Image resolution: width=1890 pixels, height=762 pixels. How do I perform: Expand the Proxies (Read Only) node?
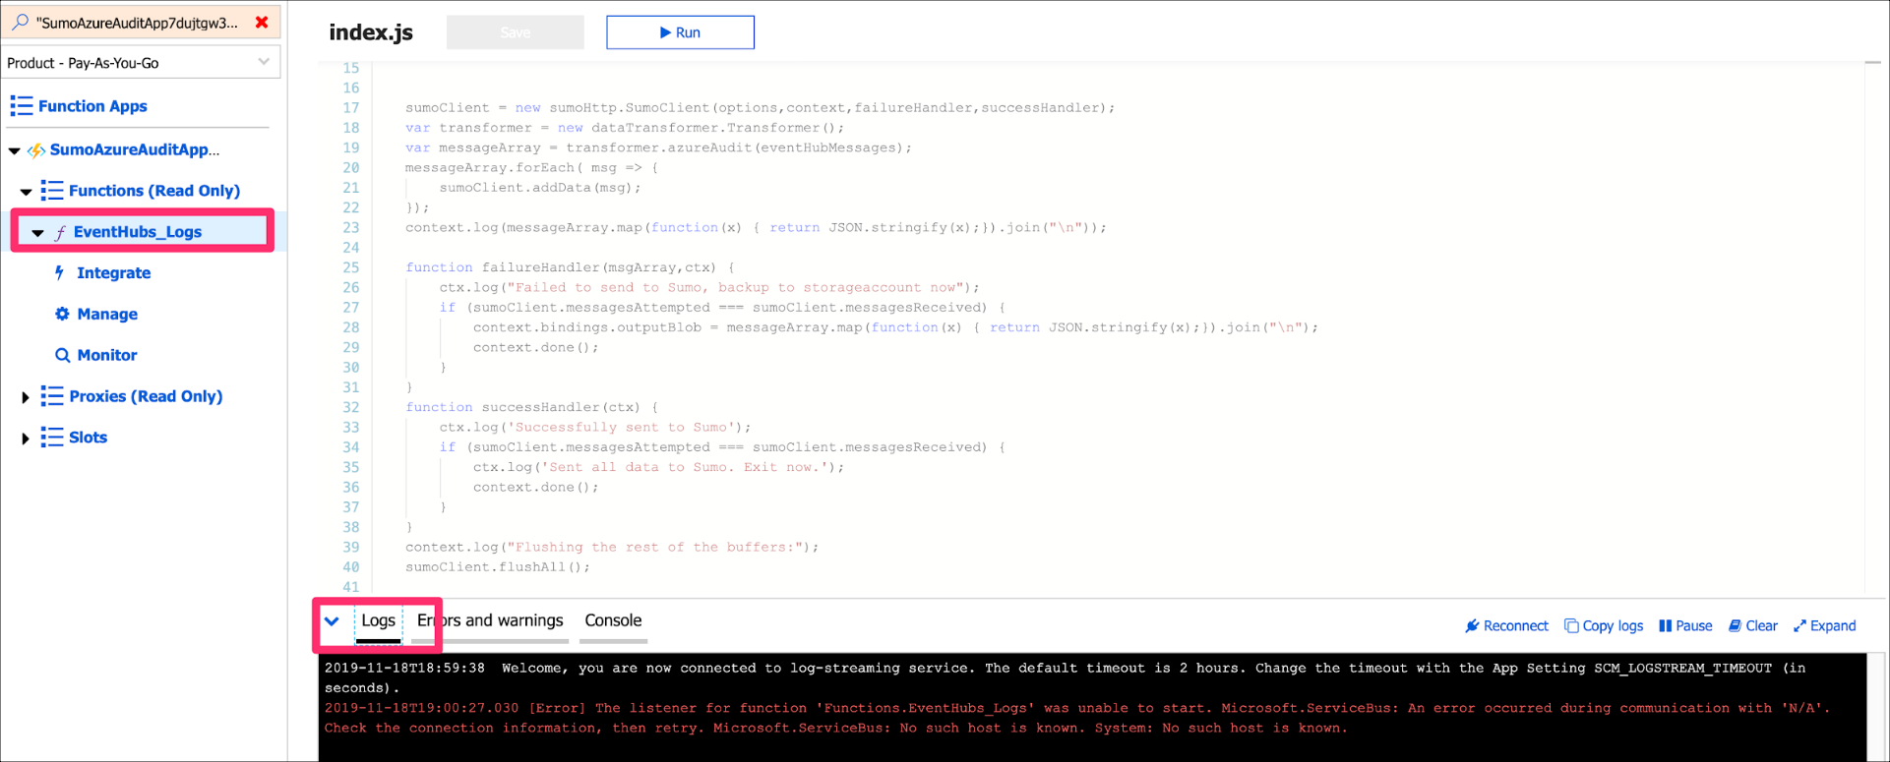tap(26, 397)
